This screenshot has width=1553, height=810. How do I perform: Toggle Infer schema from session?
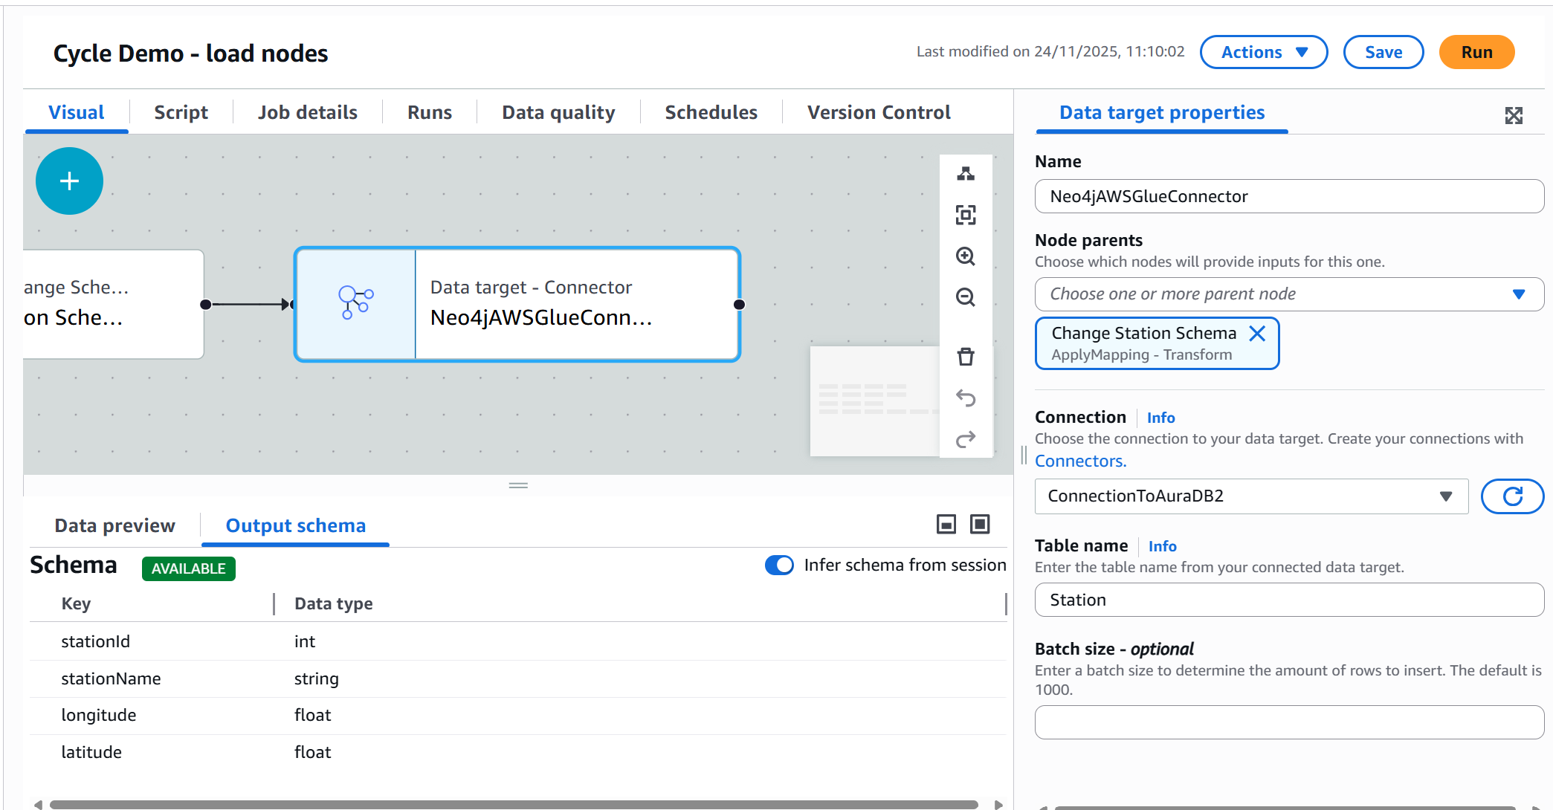point(779,565)
